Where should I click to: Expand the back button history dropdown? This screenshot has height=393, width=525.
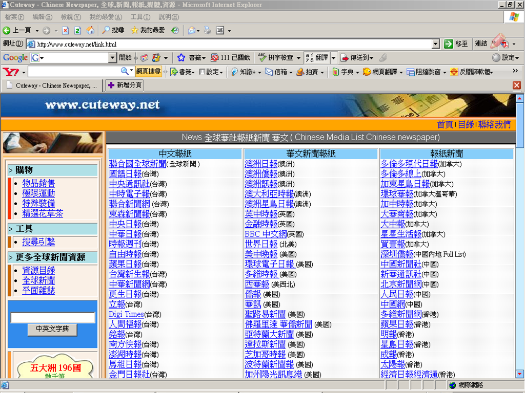coord(37,31)
